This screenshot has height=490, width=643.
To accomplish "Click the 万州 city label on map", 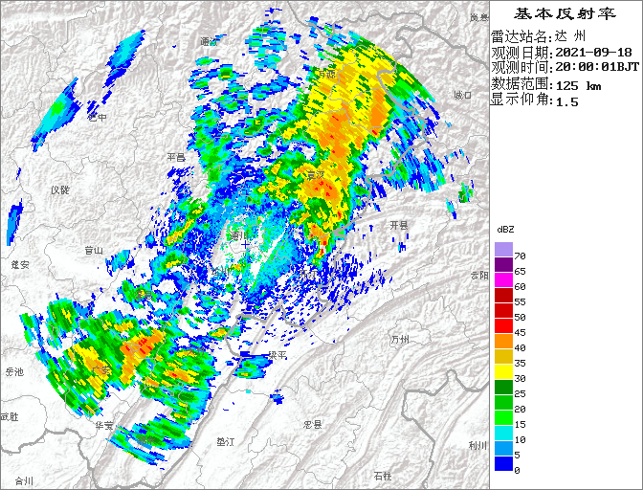I will pos(400,340).
